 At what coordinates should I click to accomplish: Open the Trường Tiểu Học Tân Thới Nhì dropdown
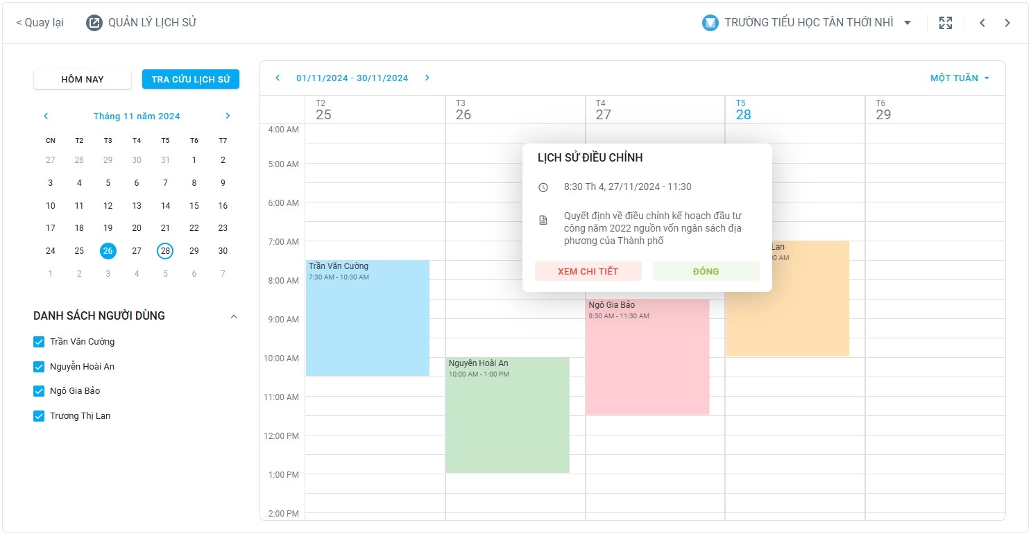click(x=907, y=23)
